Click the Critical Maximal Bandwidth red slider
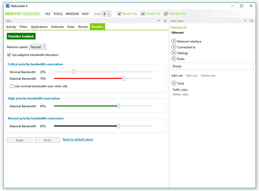The image size is (259, 191). click(103, 78)
